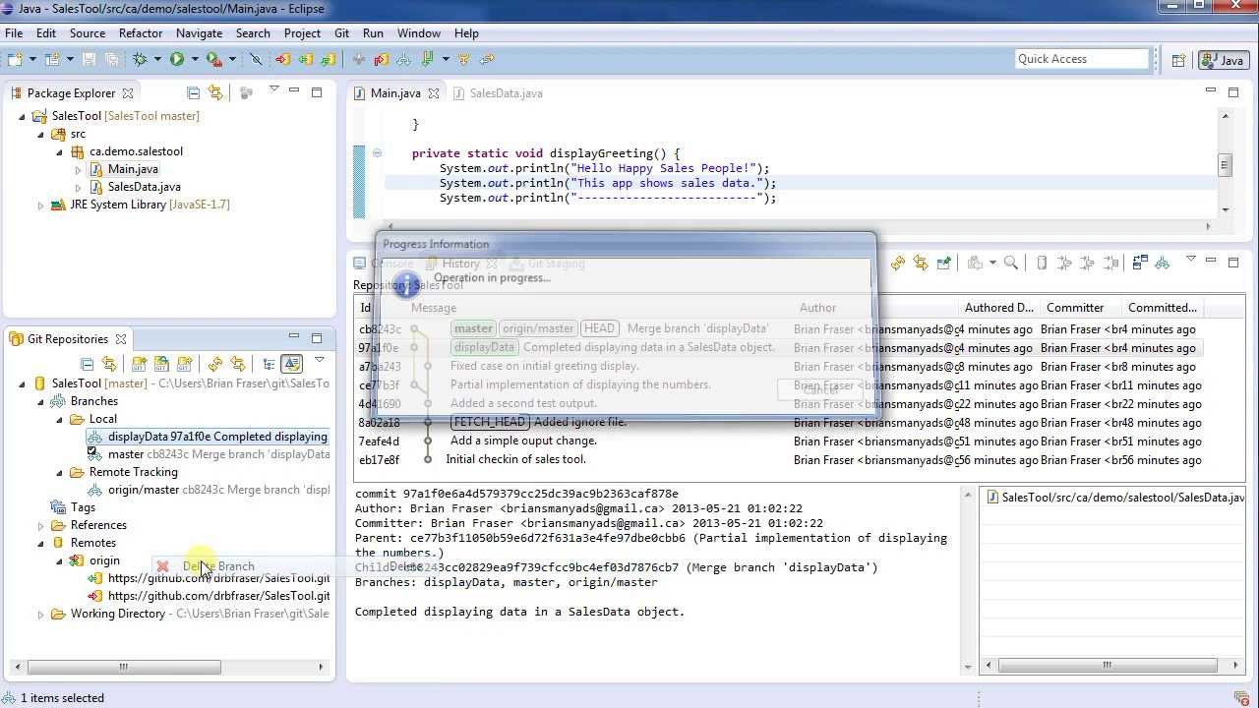Expand the Working Directory node

click(x=41, y=614)
